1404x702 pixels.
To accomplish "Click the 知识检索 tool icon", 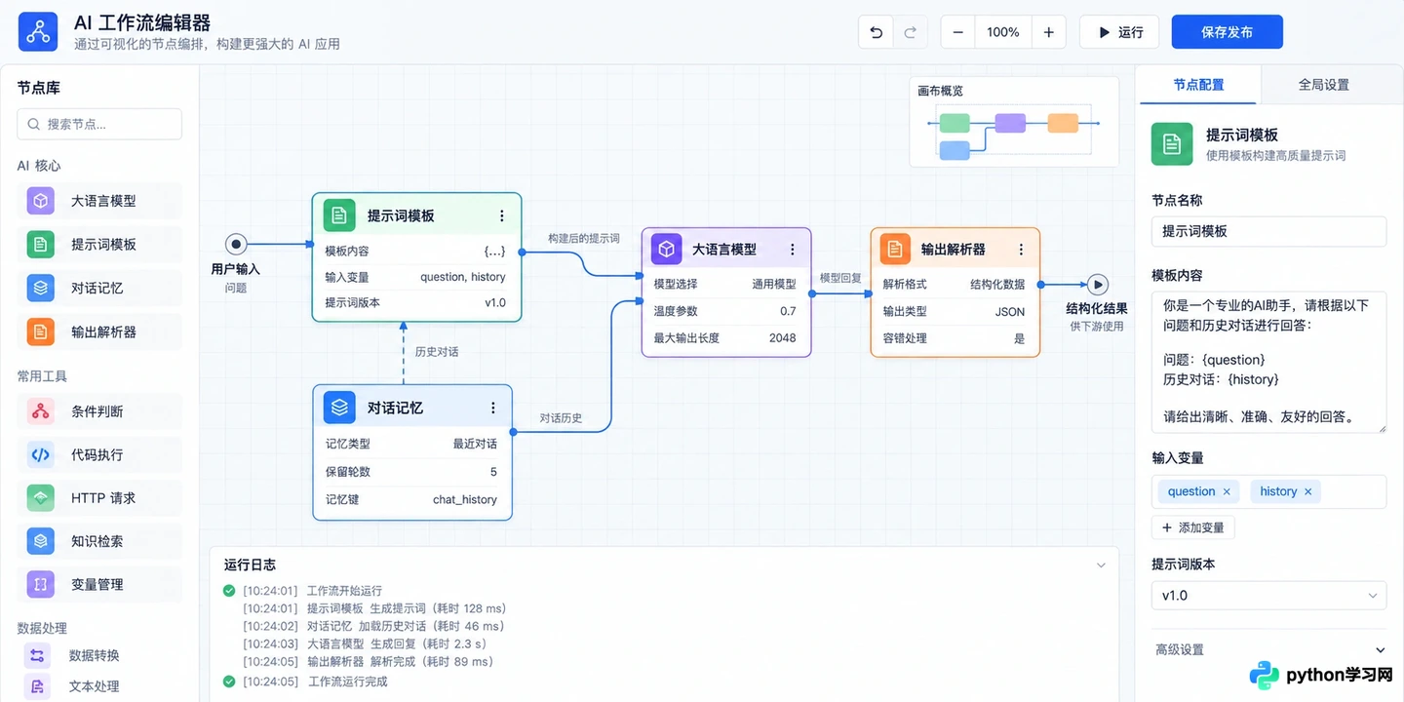I will 41,541.
